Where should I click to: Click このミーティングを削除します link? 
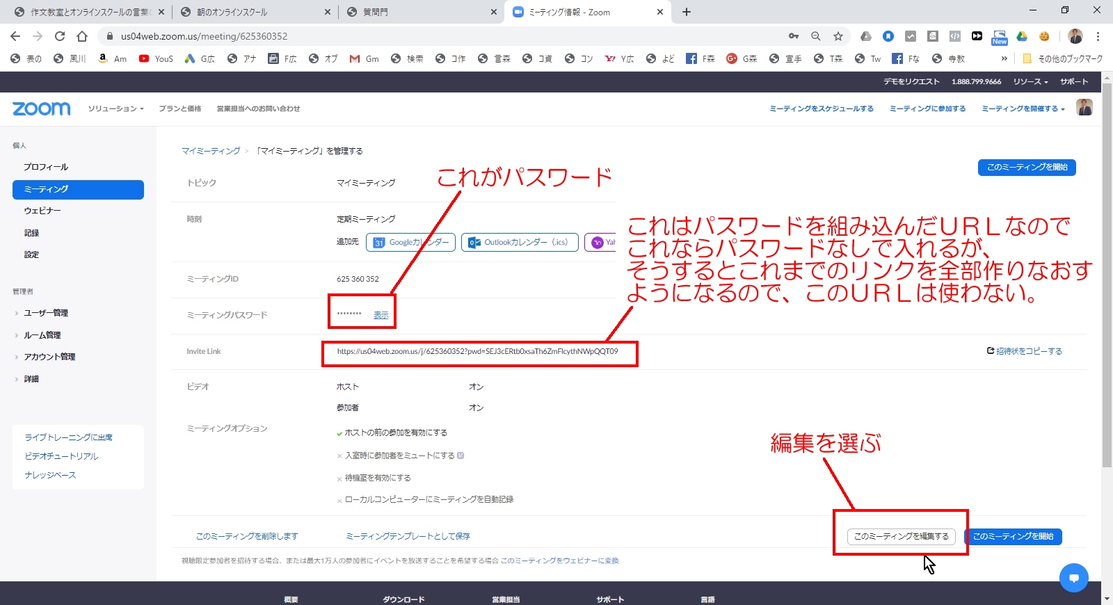[x=247, y=536]
